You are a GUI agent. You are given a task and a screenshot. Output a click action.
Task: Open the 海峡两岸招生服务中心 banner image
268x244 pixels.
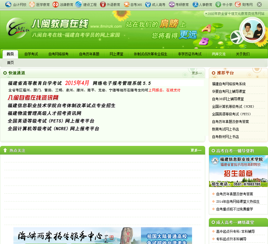click(x=77, y=236)
